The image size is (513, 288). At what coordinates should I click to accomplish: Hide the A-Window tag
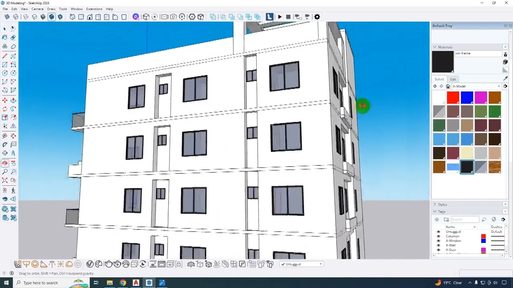pyautogui.click(x=438, y=241)
